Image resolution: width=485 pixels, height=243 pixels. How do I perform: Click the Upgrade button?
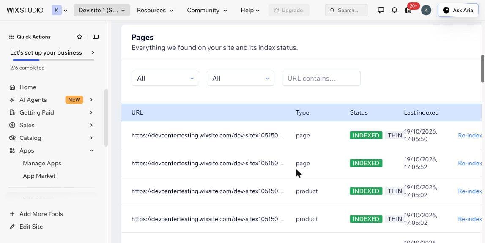(x=288, y=10)
